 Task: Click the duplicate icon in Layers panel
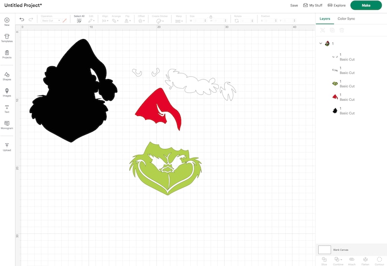pyautogui.click(x=332, y=30)
